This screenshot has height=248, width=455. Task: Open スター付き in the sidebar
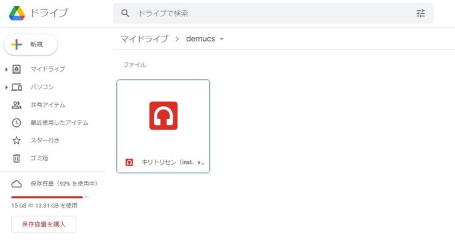coord(45,141)
